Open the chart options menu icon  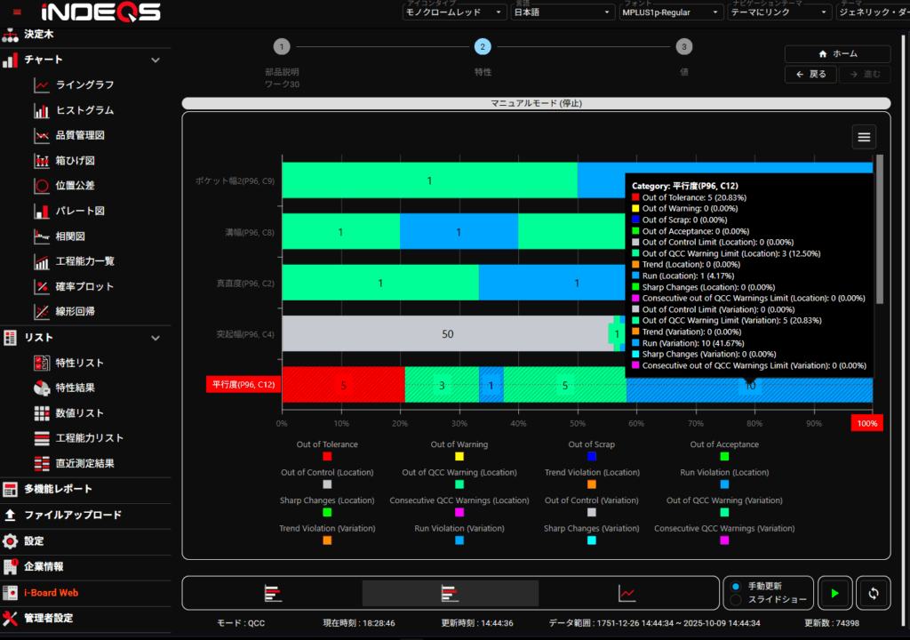(x=864, y=136)
